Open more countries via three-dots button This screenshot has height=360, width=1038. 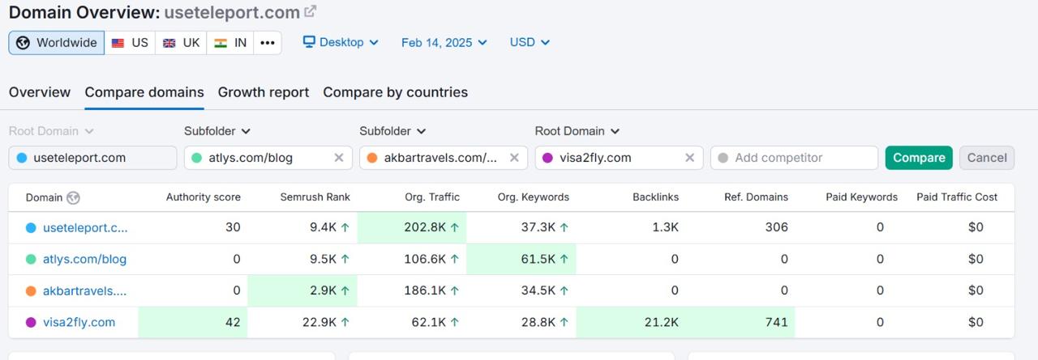268,43
